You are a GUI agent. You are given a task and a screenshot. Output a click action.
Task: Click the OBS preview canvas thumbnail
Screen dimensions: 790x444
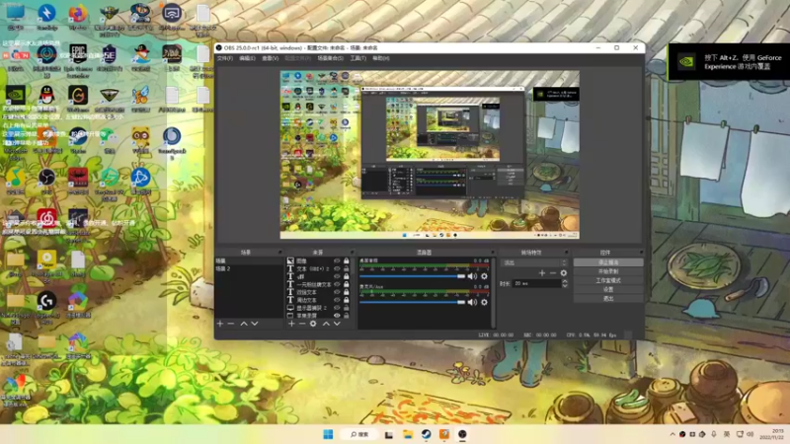point(430,155)
